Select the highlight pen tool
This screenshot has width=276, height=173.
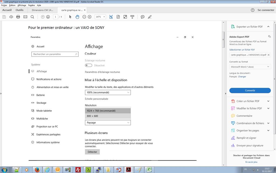(150, 17)
